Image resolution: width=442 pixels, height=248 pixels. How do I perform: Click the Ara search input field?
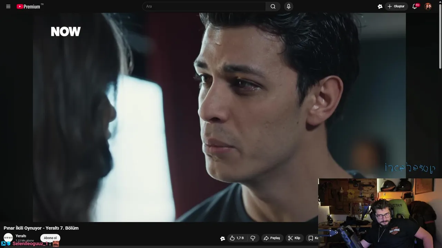coord(204,6)
